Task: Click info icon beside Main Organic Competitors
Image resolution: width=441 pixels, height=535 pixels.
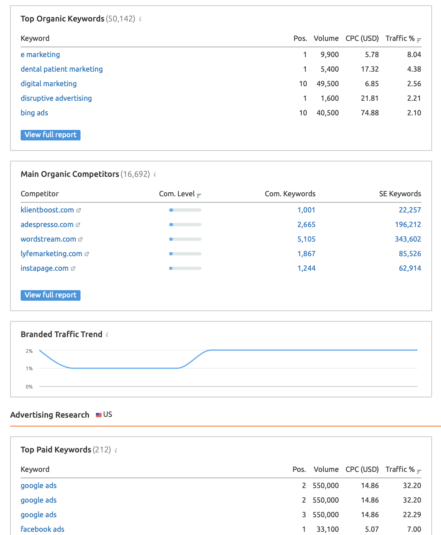Action: [x=155, y=174]
